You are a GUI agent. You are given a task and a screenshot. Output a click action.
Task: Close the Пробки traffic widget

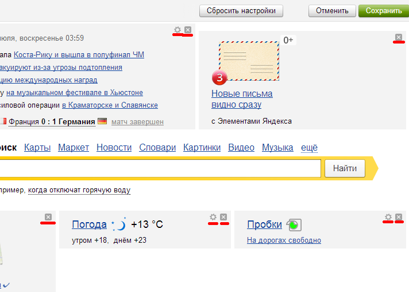[x=399, y=217]
